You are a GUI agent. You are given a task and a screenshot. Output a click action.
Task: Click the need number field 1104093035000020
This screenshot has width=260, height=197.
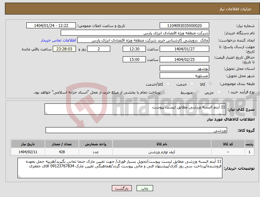click(184, 25)
